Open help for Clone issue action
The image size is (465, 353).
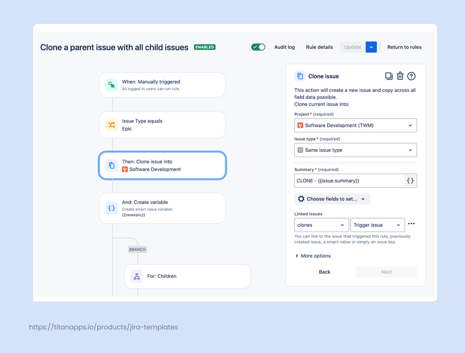tap(411, 76)
